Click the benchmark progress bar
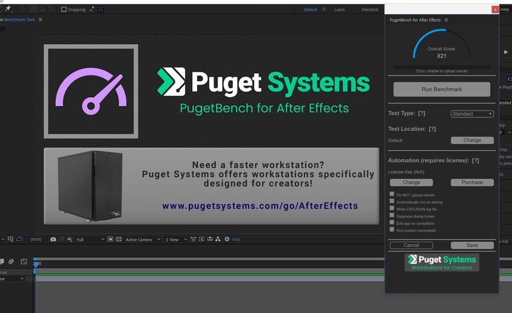This screenshot has height=313, width=512. point(442,67)
